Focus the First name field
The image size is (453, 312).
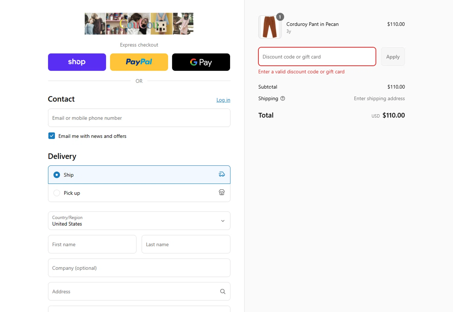click(x=92, y=244)
